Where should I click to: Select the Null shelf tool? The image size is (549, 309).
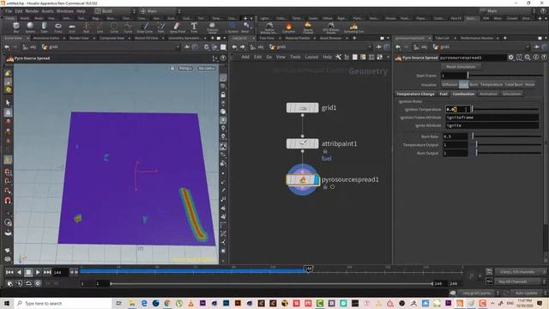click(86, 27)
